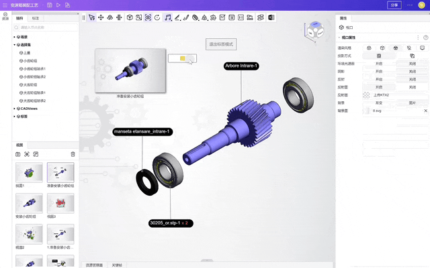Click the play preview icon in title bar
Image resolution: width=430 pixels, height=268 pixels.
click(58, 5)
